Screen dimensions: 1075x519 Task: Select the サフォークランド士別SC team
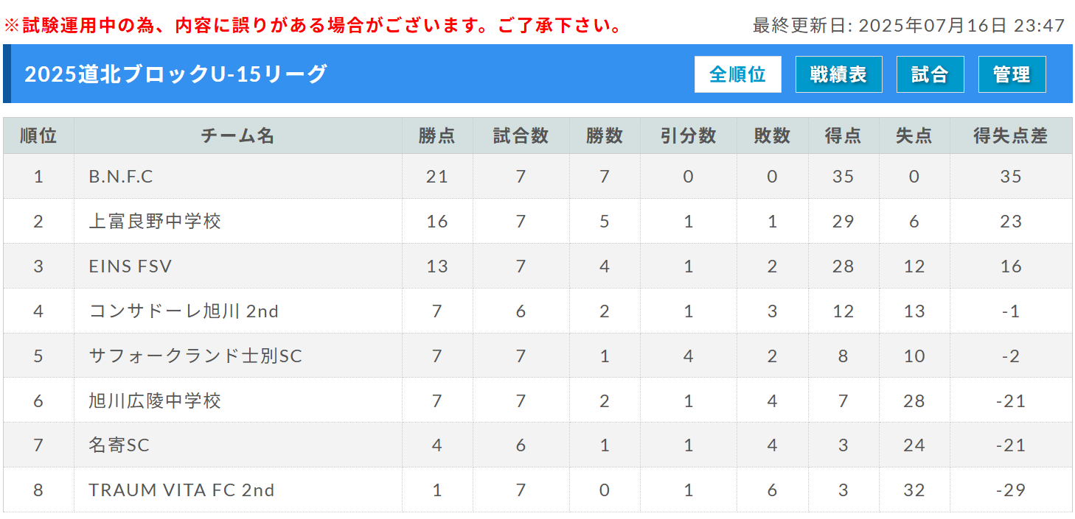pos(195,356)
